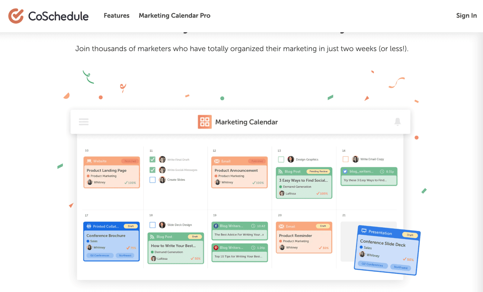Click the Draft badge on Printed Collateral card

click(x=131, y=226)
